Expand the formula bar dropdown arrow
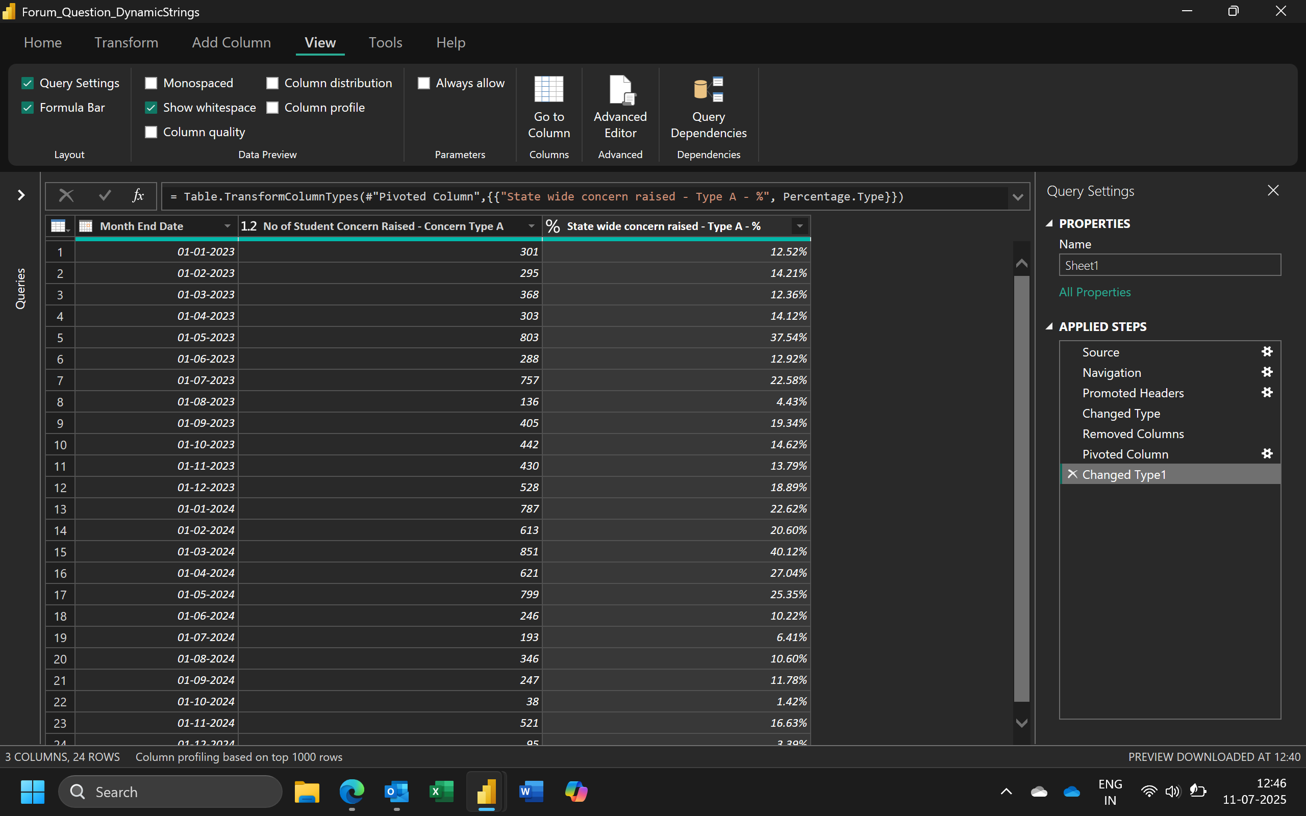The image size is (1306, 816). [x=1018, y=197]
